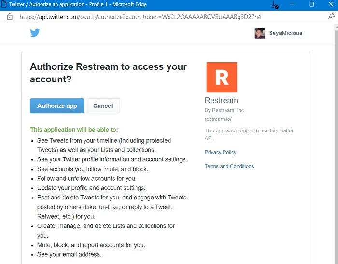
Task: Minimize the Edge window
Action: click(292, 4)
